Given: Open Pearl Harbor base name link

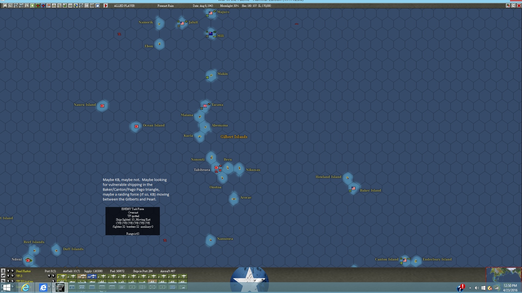Looking at the screenshot, I should tap(23, 271).
